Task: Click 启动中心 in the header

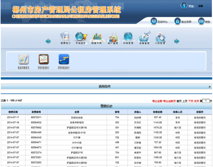Action: coord(159,22)
